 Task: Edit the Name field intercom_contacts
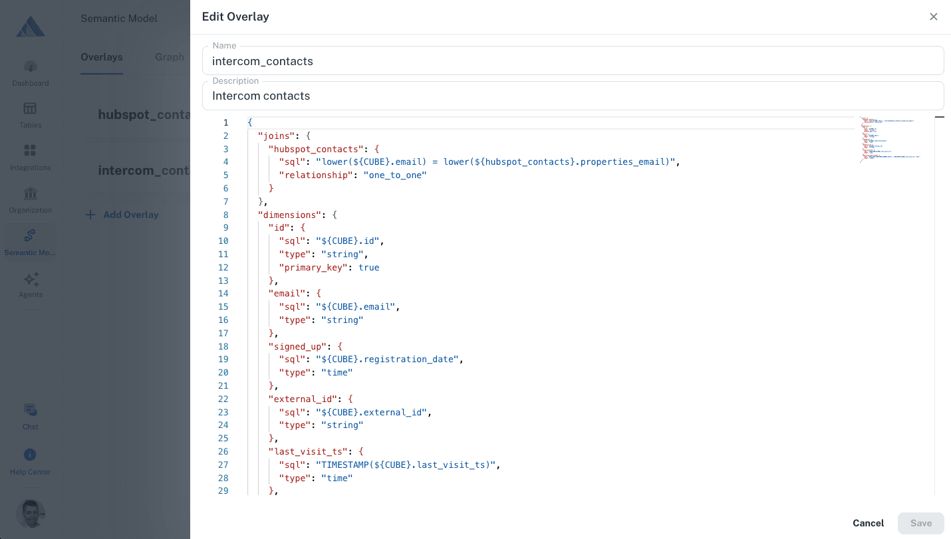tap(573, 60)
